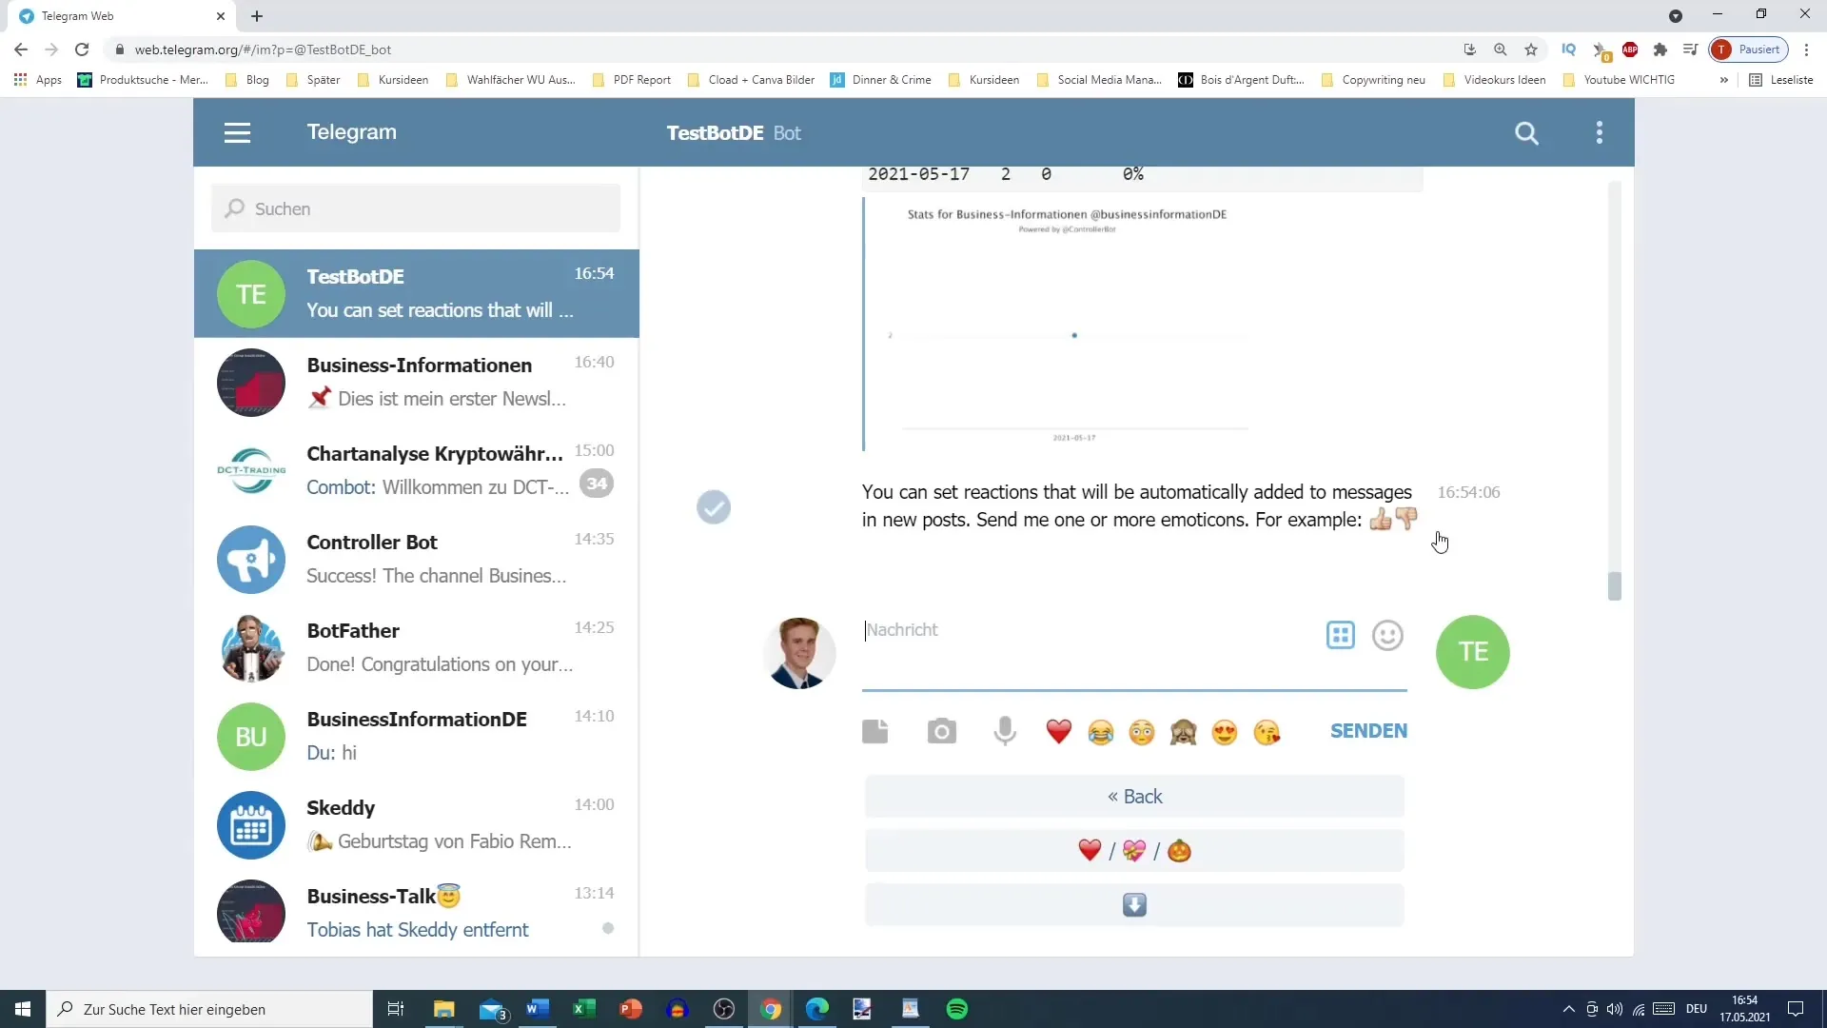
Task: Open the Apps bookmarks shortcut
Action: (x=38, y=80)
